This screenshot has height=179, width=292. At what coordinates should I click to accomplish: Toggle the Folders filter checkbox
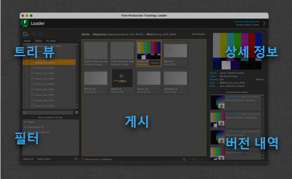click(x=25, y=122)
